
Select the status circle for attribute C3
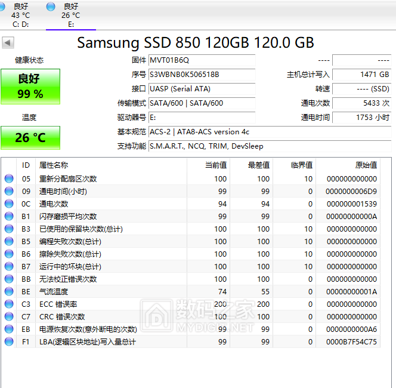coord(9,304)
